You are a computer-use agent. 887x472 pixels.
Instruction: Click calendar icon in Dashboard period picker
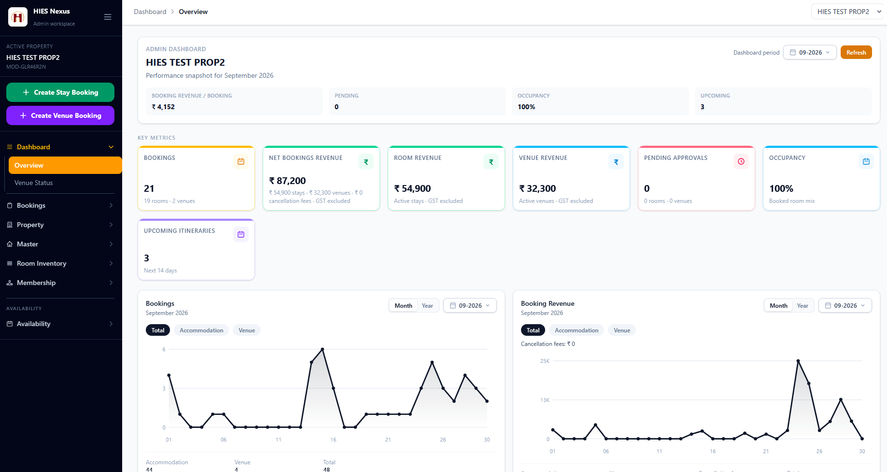click(x=793, y=52)
